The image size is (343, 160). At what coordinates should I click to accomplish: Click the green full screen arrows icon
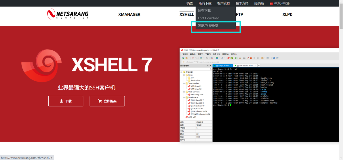(x=236, y=58)
